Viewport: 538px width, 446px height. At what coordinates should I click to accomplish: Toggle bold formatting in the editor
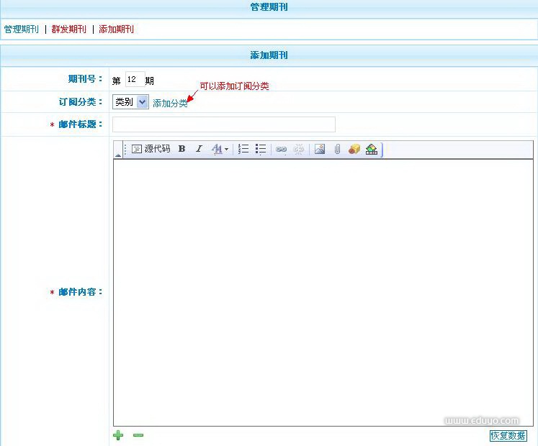click(182, 149)
